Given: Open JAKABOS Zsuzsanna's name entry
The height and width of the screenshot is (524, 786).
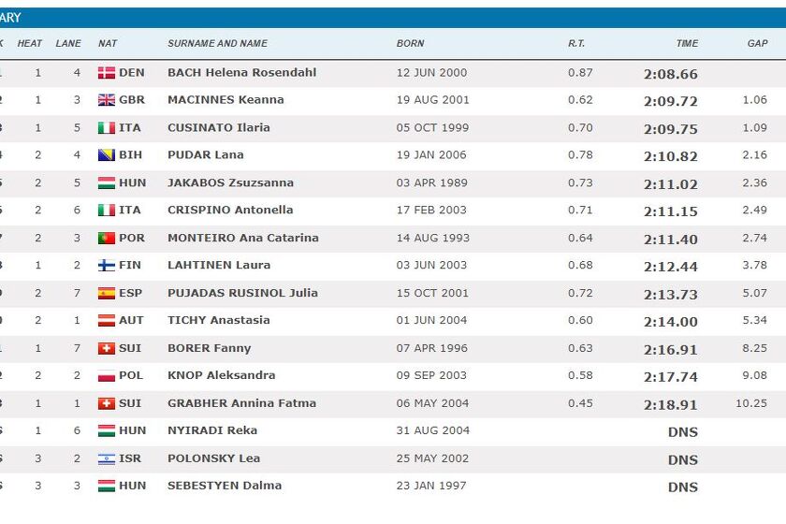Looking at the screenshot, I should (230, 183).
